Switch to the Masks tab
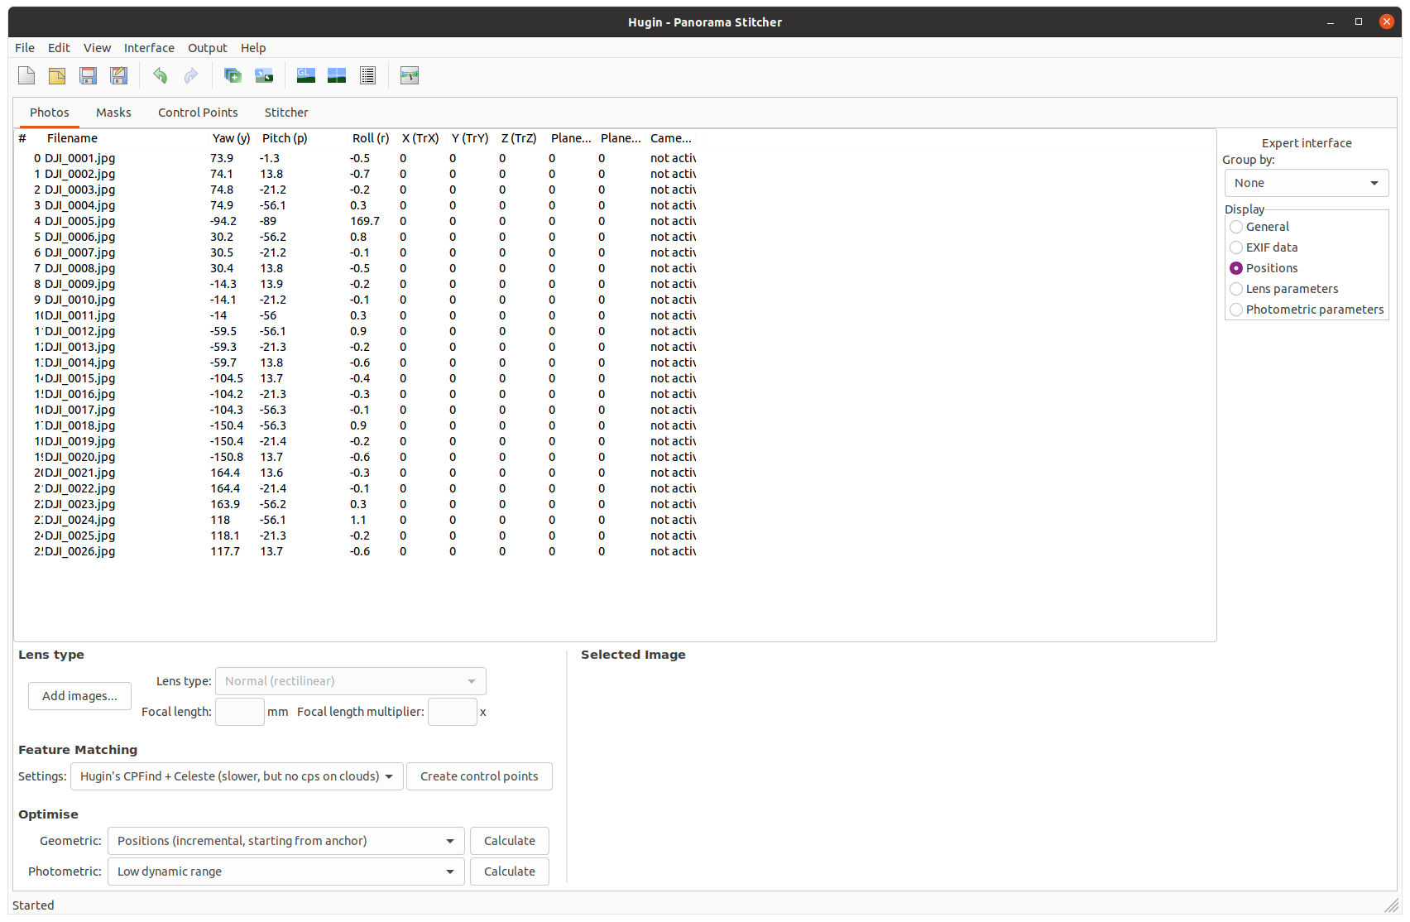 tap(113, 113)
